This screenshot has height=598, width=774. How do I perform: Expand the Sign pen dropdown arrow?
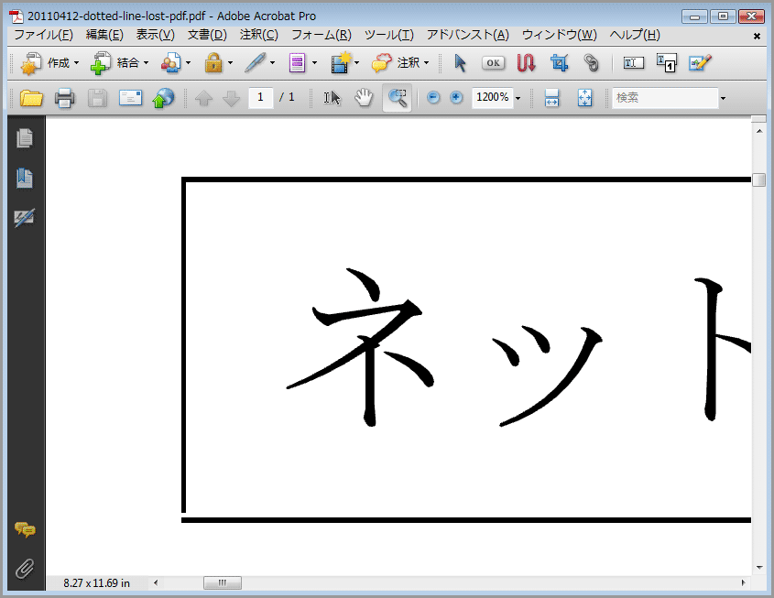(x=272, y=63)
